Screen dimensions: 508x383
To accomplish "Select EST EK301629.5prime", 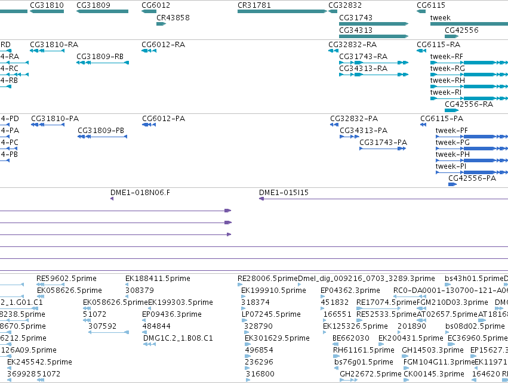I will click(x=277, y=338).
